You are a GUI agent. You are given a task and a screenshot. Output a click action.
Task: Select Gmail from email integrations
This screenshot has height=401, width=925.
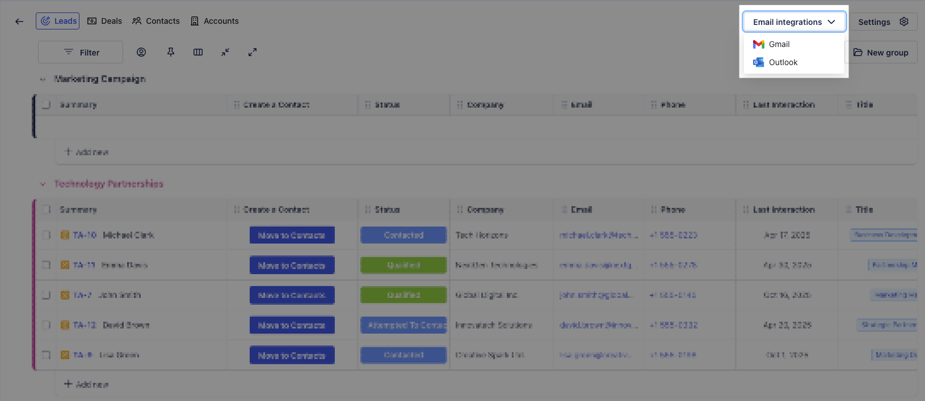[779, 44]
